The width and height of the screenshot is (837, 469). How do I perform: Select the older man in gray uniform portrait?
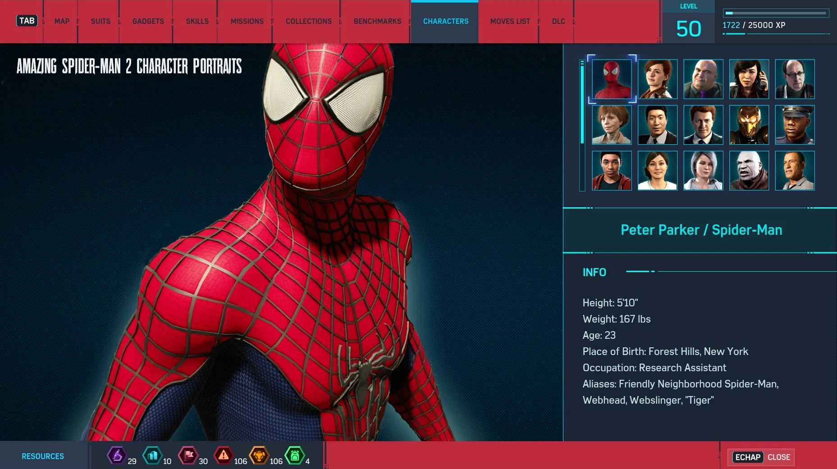click(x=795, y=171)
